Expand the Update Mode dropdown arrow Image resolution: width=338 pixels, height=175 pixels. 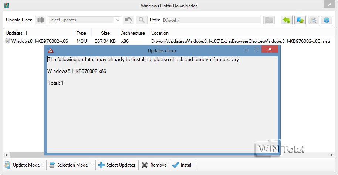[43, 165]
